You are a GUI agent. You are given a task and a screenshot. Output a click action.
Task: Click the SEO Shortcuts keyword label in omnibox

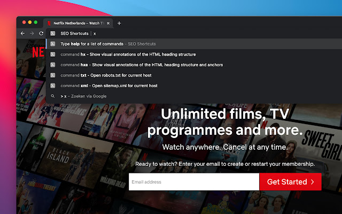pyautogui.click(x=74, y=33)
